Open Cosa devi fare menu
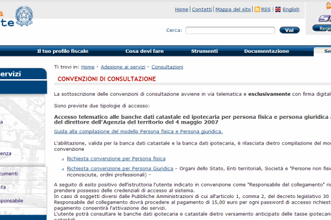This screenshot has height=220, width=331. (145, 51)
